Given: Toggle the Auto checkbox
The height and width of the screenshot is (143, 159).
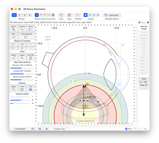Looking at the screenshot, I should tap(126, 129).
